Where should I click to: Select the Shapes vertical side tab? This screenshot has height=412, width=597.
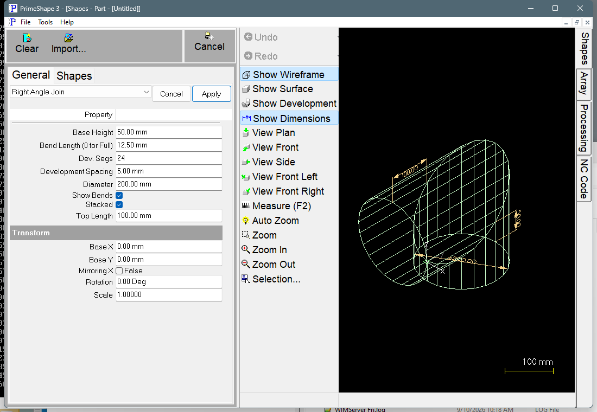coord(585,49)
